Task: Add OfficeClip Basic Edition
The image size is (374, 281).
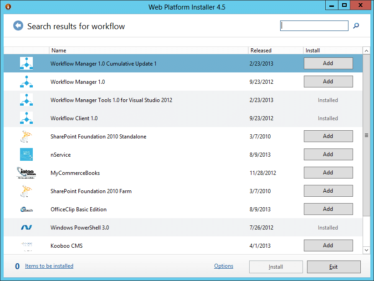Action: pos(328,209)
